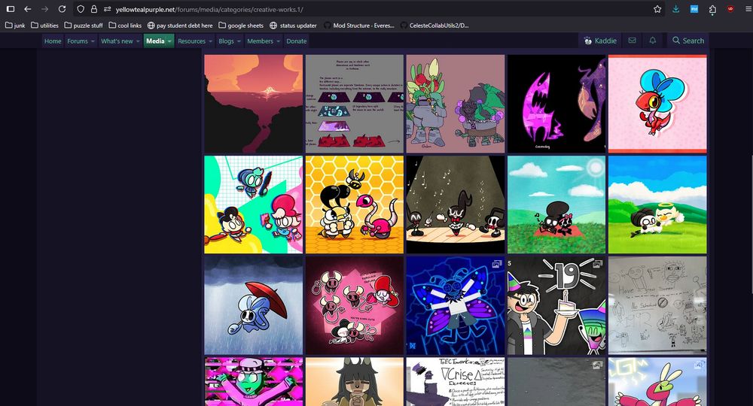The height and width of the screenshot is (406, 753).
Task: Go forward using the forward arrow
Action: pyautogui.click(x=44, y=9)
